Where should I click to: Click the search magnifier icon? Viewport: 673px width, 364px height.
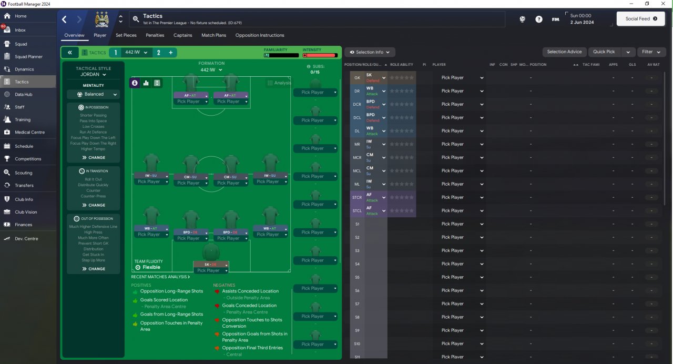(136, 19)
